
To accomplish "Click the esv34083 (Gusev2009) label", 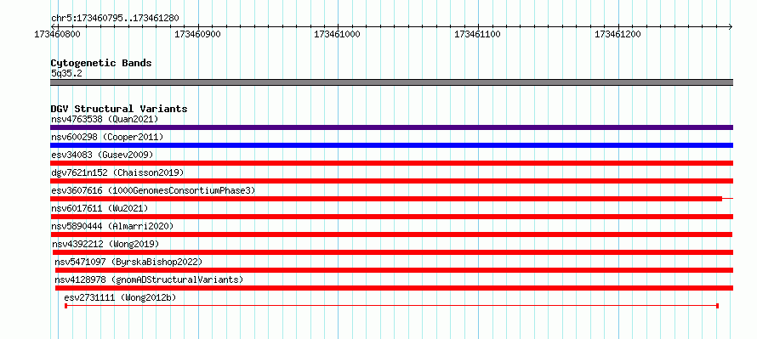I will pyautogui.click(x=102, y=155).
